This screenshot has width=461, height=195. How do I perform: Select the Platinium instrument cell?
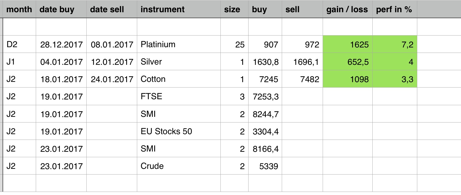click(x=158, y=44)
